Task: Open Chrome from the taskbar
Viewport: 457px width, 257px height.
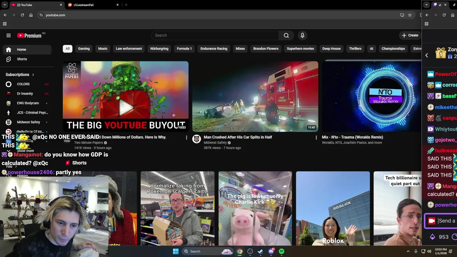Action: pos(240,251)
